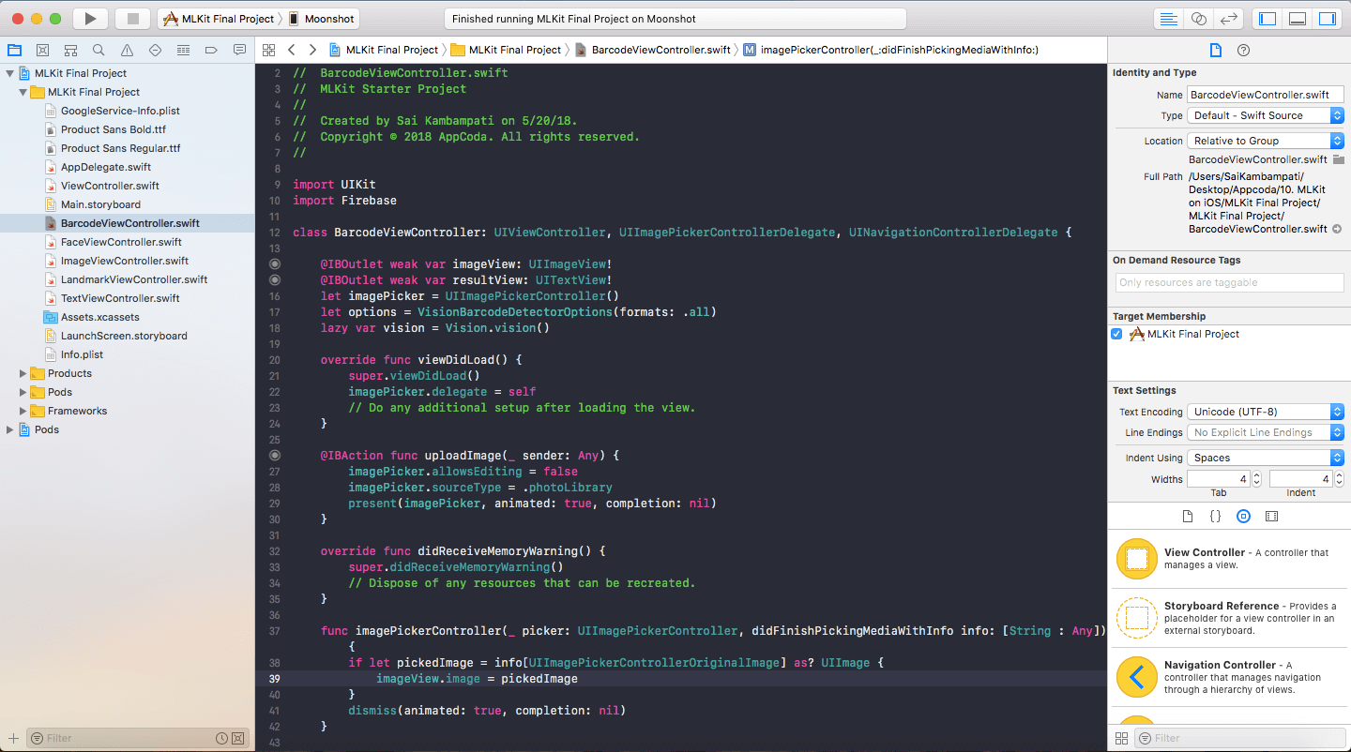This screenshot has height=752, width=1351.
Task: Hide the utilities panel
Action: click(x=1327, y=19)
